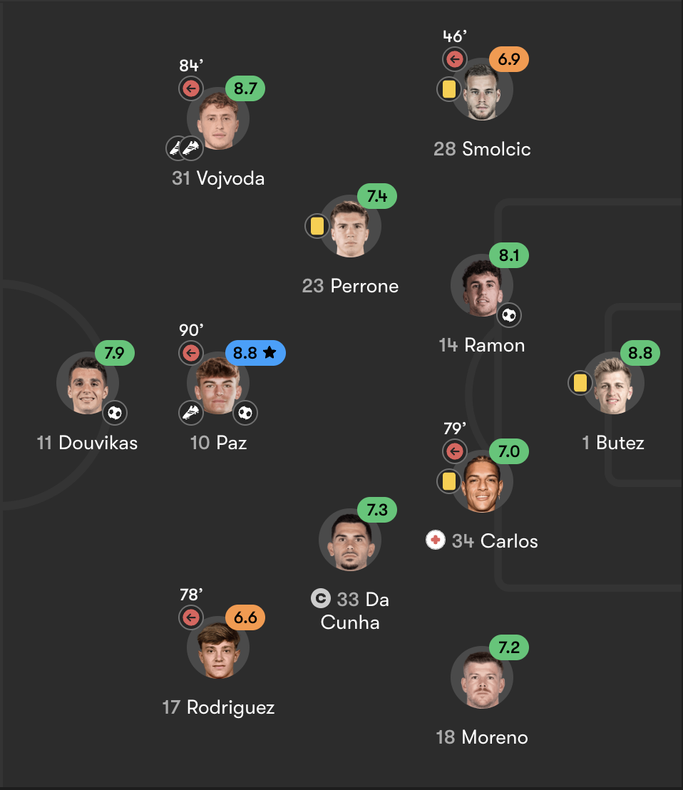Click Paz's 8.8 star rating badge
Viewport: 683px width, 790px height.
(x=255, y=352)
